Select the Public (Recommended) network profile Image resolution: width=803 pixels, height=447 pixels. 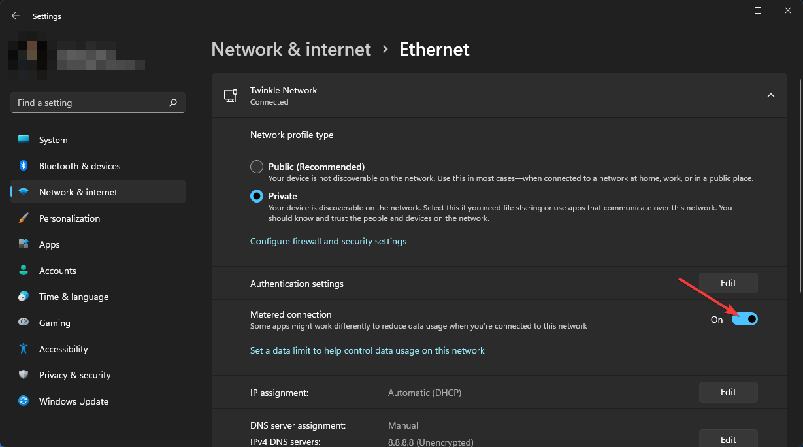tap(257, 167)
